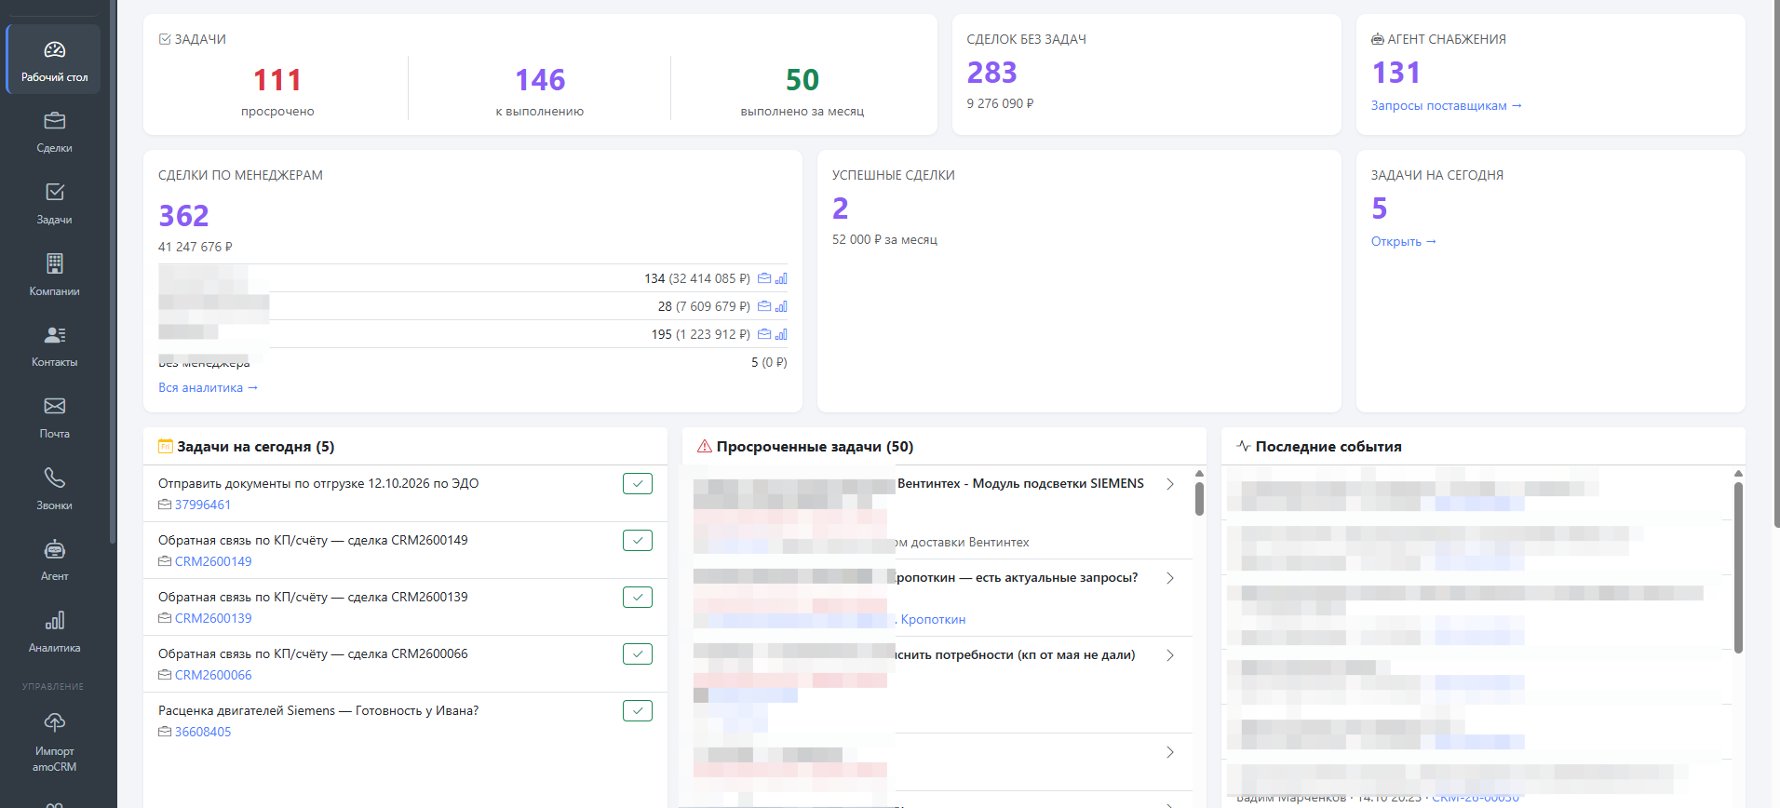Open the 'Вся аналитика →' link

208,388
